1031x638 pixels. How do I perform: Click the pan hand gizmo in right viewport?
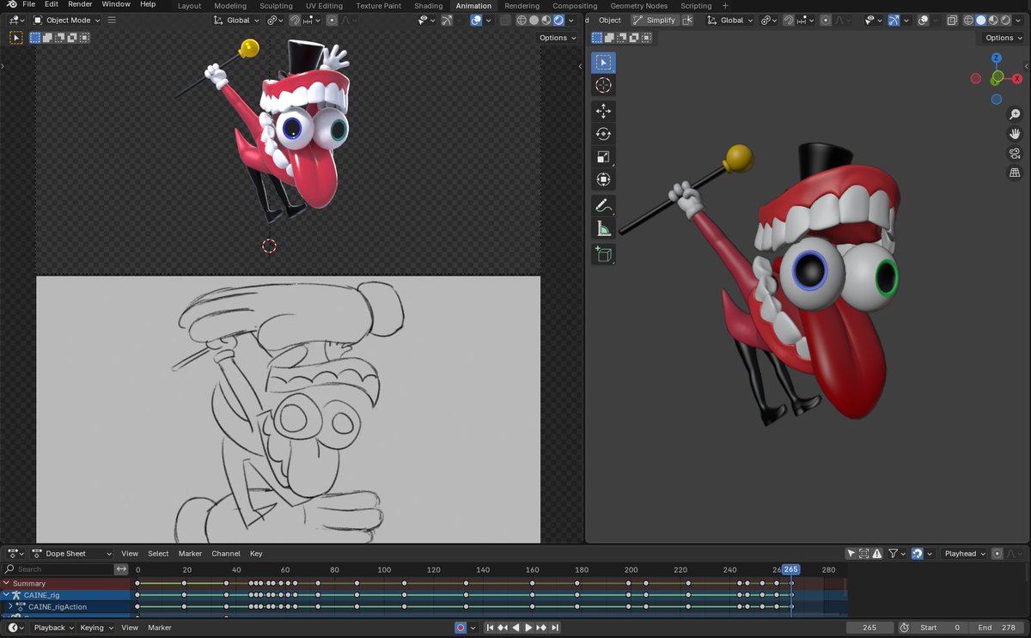1015,134
